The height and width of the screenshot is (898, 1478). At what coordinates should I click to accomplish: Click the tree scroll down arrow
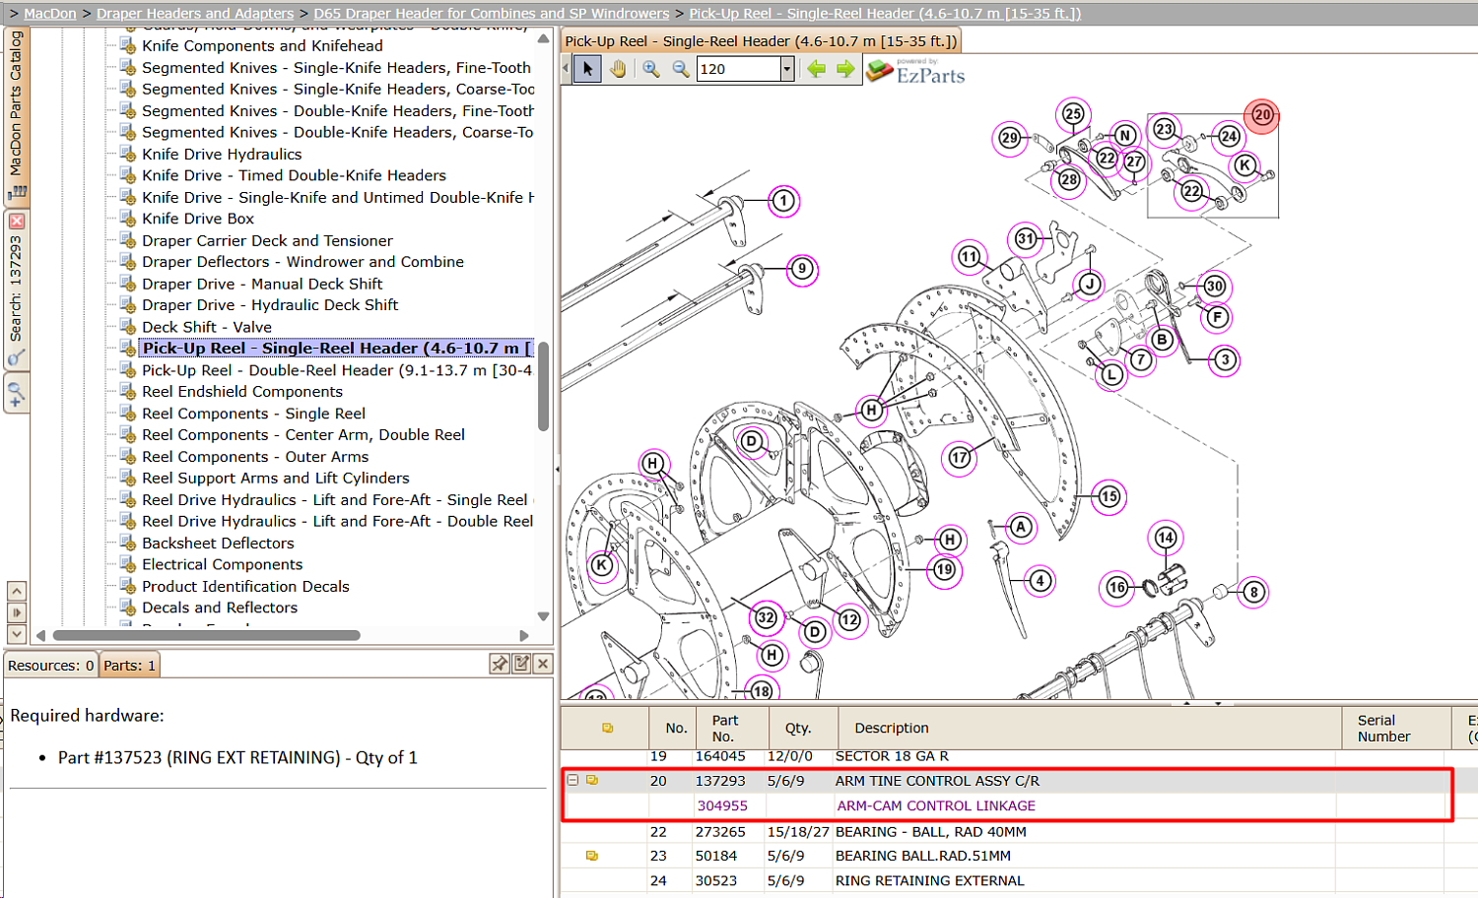point(543,616)
